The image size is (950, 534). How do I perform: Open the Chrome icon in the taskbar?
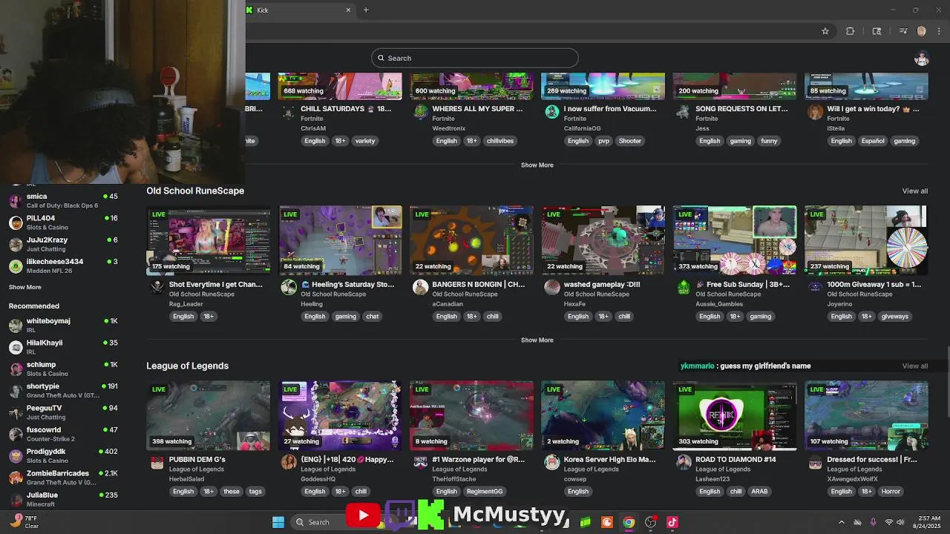click(629, 522)
